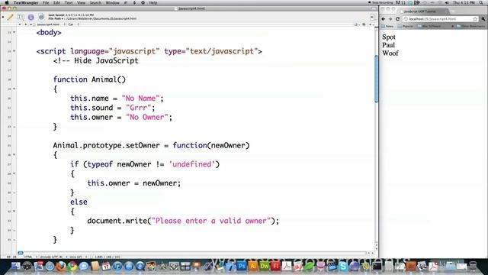
Task: Open Chrome wrench settings menu
Action: click(x=483, y=19)
